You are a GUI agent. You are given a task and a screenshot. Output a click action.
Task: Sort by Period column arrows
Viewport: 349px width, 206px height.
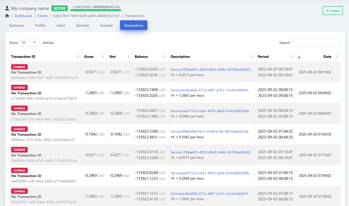click(x=292, y=57)
